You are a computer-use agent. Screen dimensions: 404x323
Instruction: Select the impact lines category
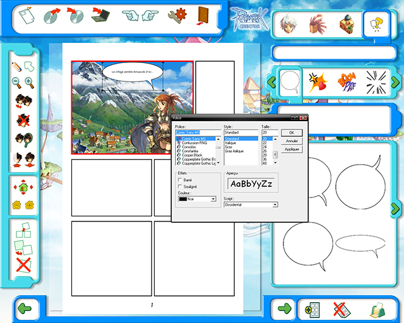tap(376, 83)
